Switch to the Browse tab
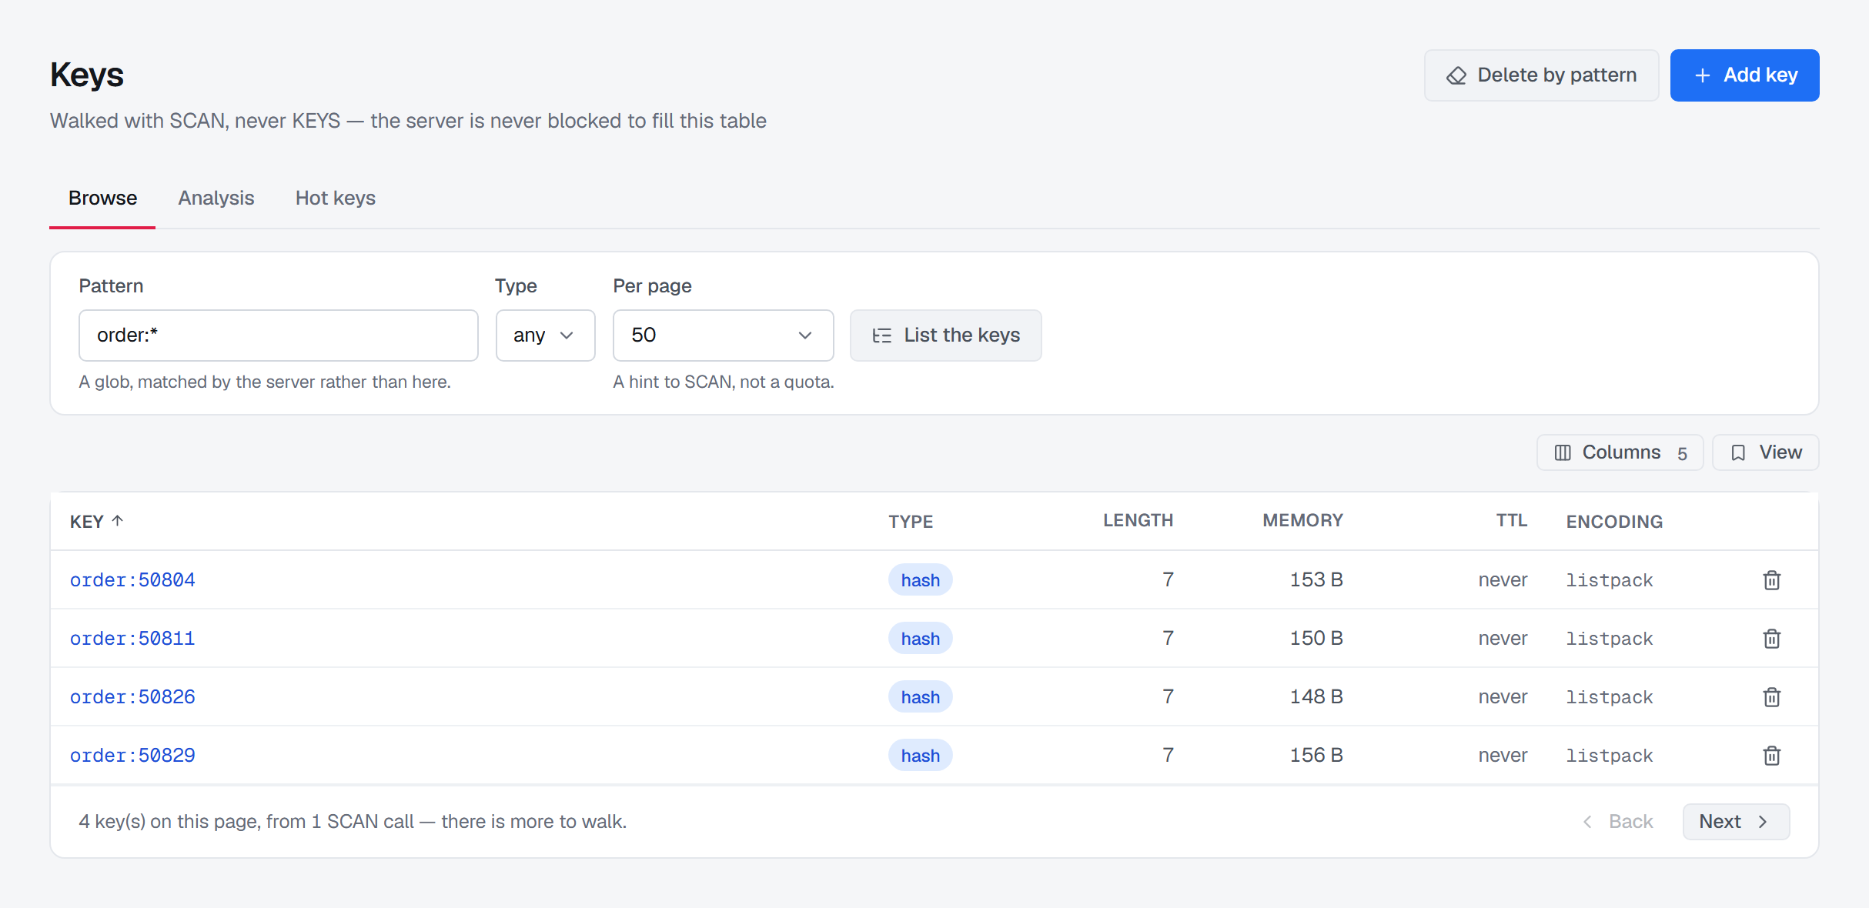Screen dimensions: 1869x908 [102, 198]
